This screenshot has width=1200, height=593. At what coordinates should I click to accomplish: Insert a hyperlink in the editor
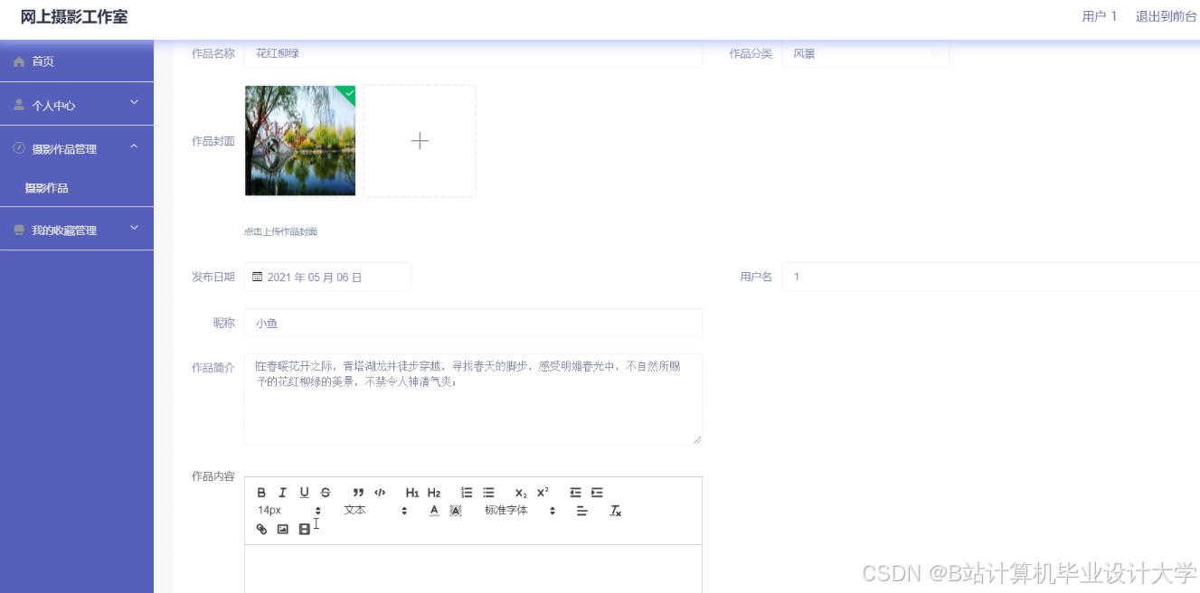tap(261, 529)
